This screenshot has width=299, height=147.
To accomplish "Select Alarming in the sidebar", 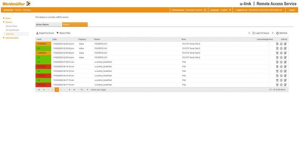I will coord(10,34).
